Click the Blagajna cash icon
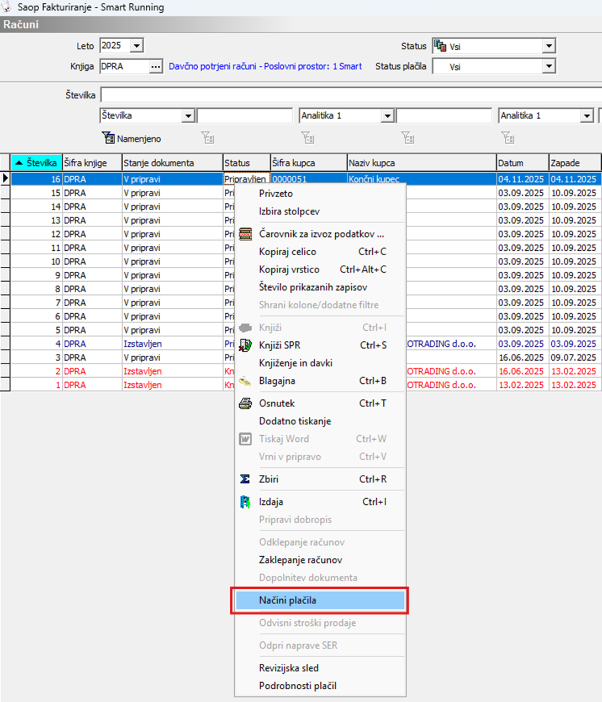 [x=245, y=381]
